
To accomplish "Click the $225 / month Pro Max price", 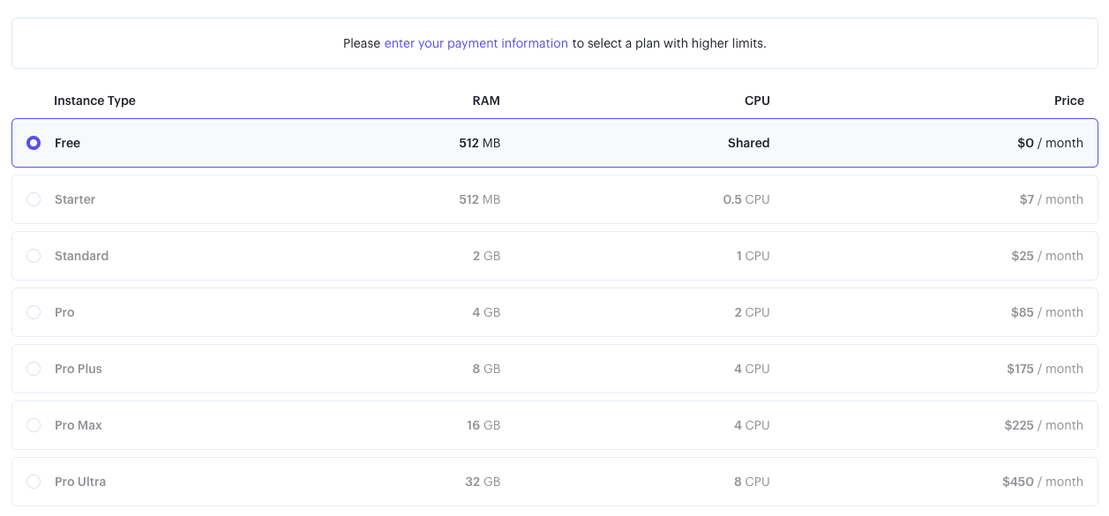I will tap(1044, 425).
